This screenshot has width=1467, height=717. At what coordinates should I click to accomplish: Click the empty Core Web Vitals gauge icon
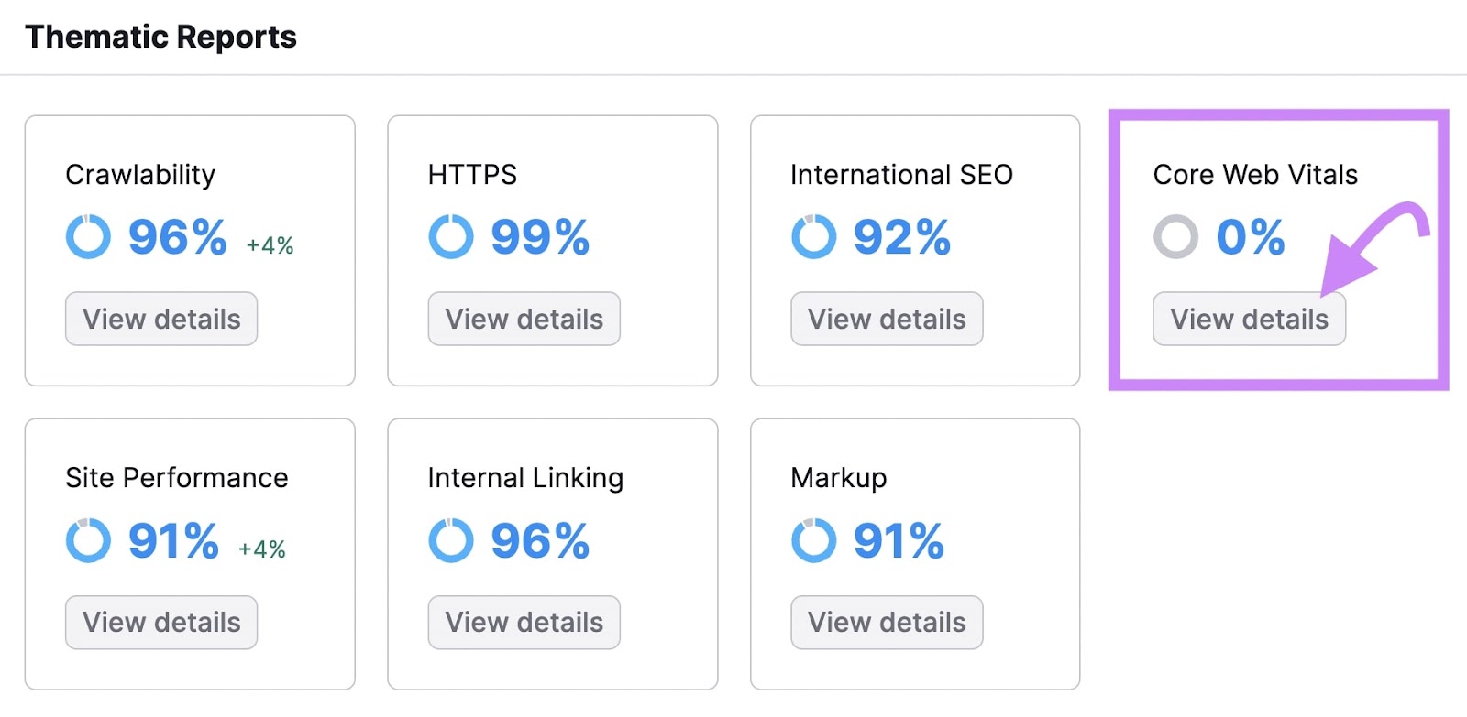point(1175,237)
